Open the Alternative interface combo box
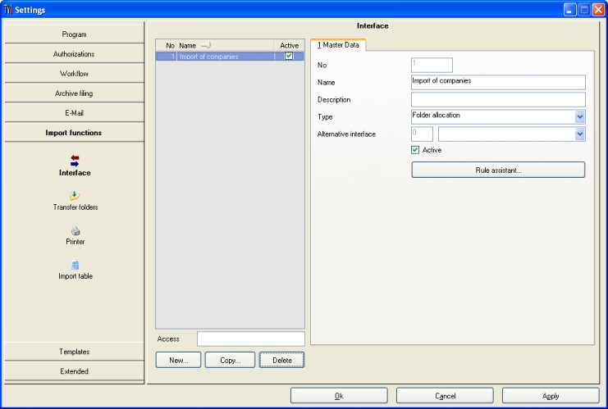Image resolution: width=608 pixels, height=409 pixels. pyautogui.click(x=512, y=134)
